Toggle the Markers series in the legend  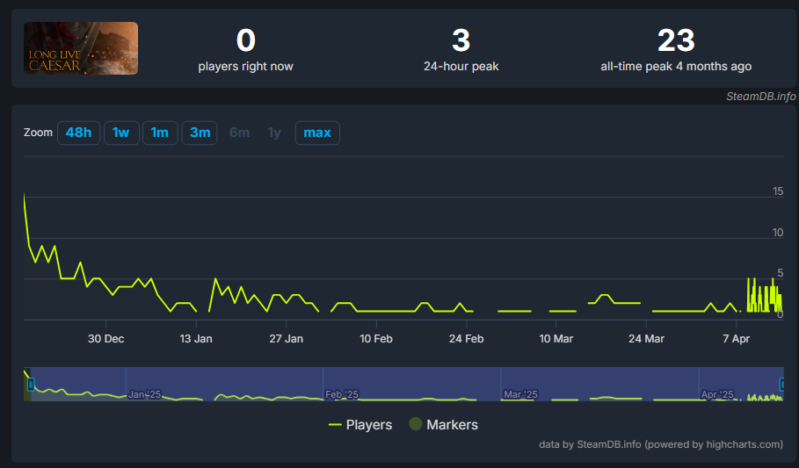tap(444, 425)
